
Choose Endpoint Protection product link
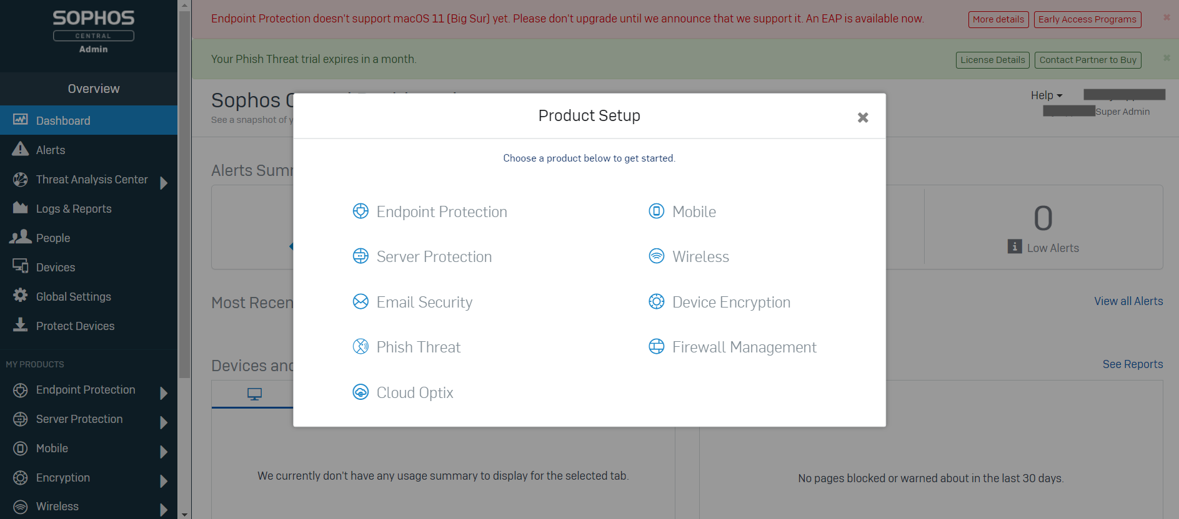click(x=442, y=212)
